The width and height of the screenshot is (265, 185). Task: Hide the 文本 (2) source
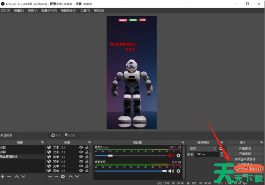[81, 147]
